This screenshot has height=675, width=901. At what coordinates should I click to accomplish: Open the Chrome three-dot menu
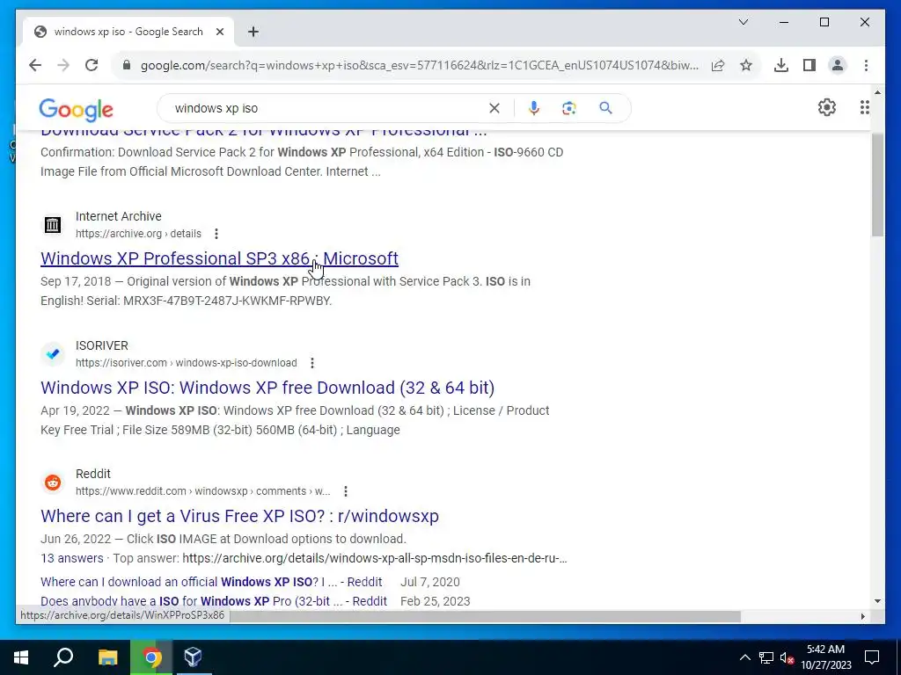866,65
